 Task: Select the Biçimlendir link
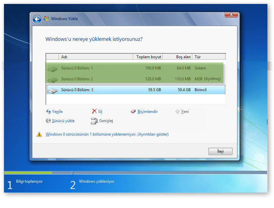pyautogui.click(x=148, y=112)
